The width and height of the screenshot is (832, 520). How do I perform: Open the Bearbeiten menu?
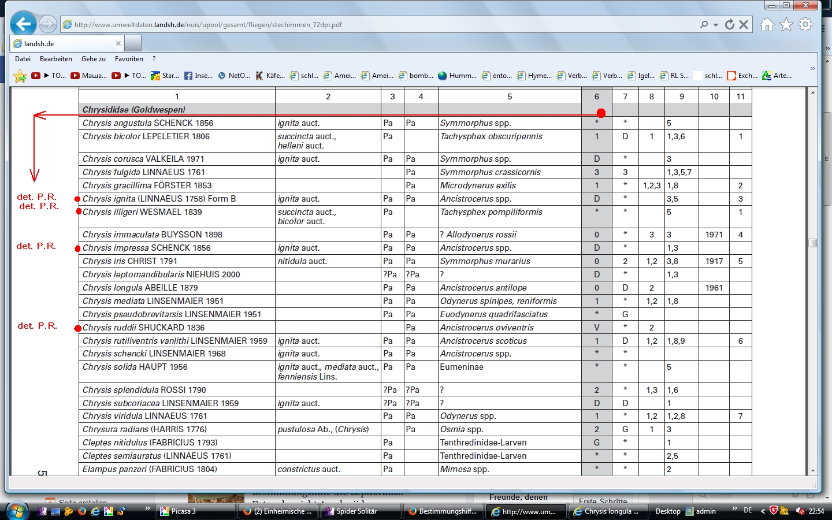point(56,59)
